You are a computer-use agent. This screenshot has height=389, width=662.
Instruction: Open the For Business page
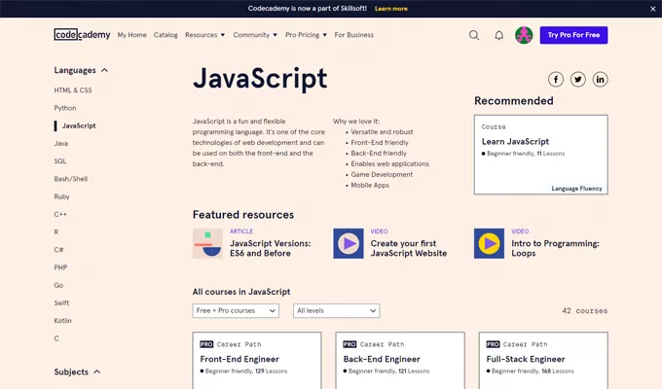353,35
